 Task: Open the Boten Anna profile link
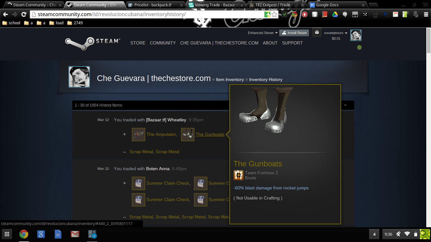[x=157, y=169]
